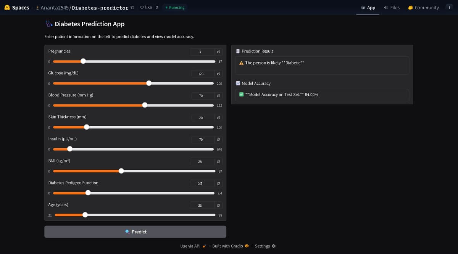Reset the Age slider value
The image size is (458, 254).
[x=218, y=206]
